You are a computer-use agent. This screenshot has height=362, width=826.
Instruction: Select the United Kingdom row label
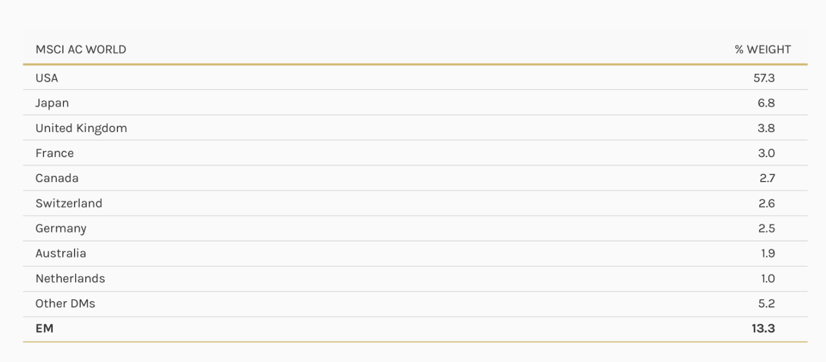coord(81,128)
